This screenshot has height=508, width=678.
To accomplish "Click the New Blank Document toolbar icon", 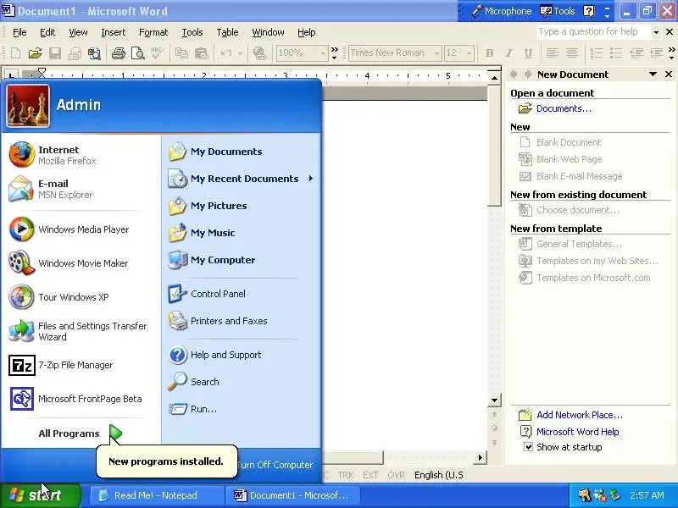I will coord(15,53).
